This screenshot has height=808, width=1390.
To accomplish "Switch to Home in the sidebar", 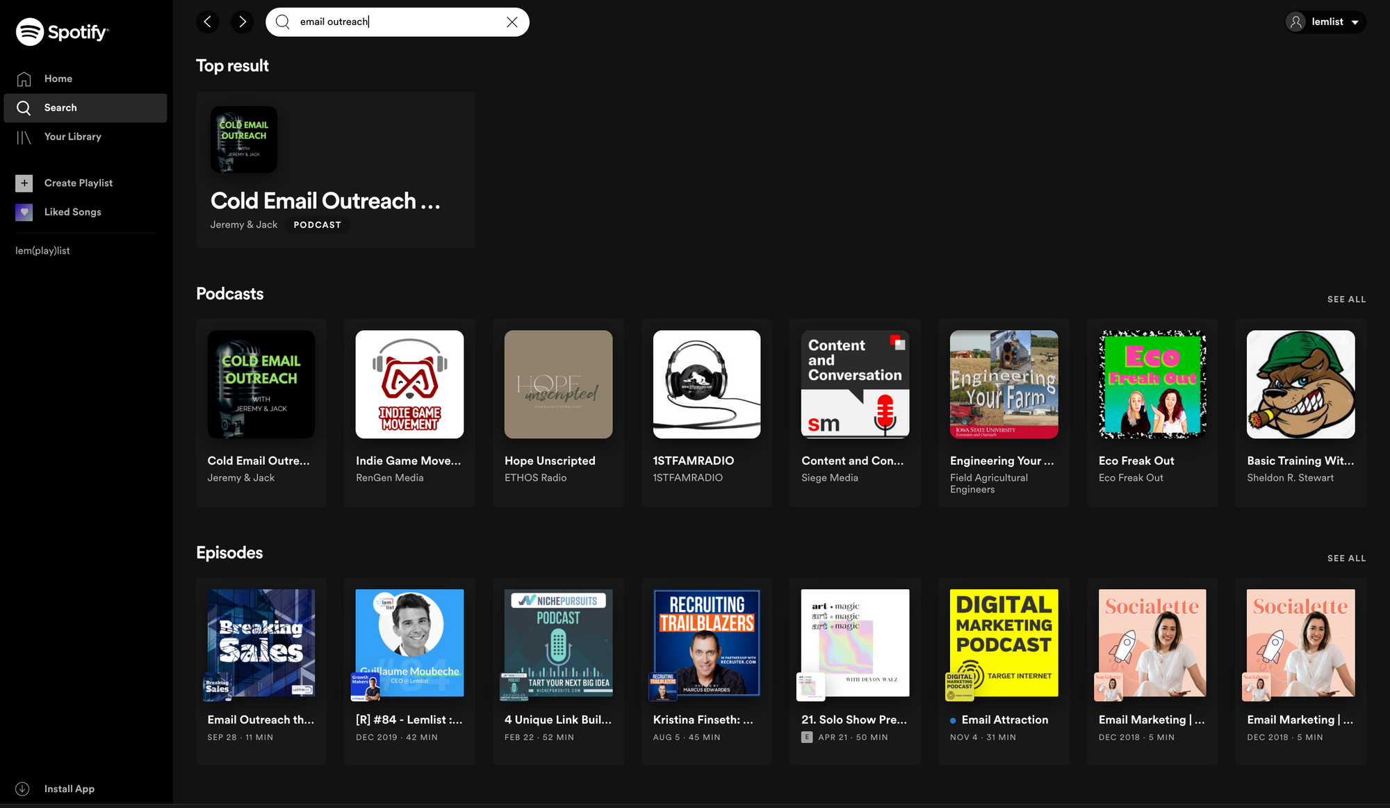I will (58, 79).
